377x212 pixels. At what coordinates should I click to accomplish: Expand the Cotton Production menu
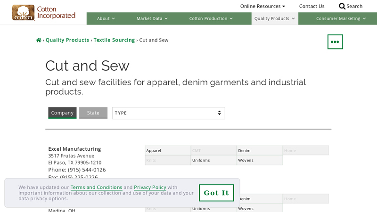(x=211, y=18)
